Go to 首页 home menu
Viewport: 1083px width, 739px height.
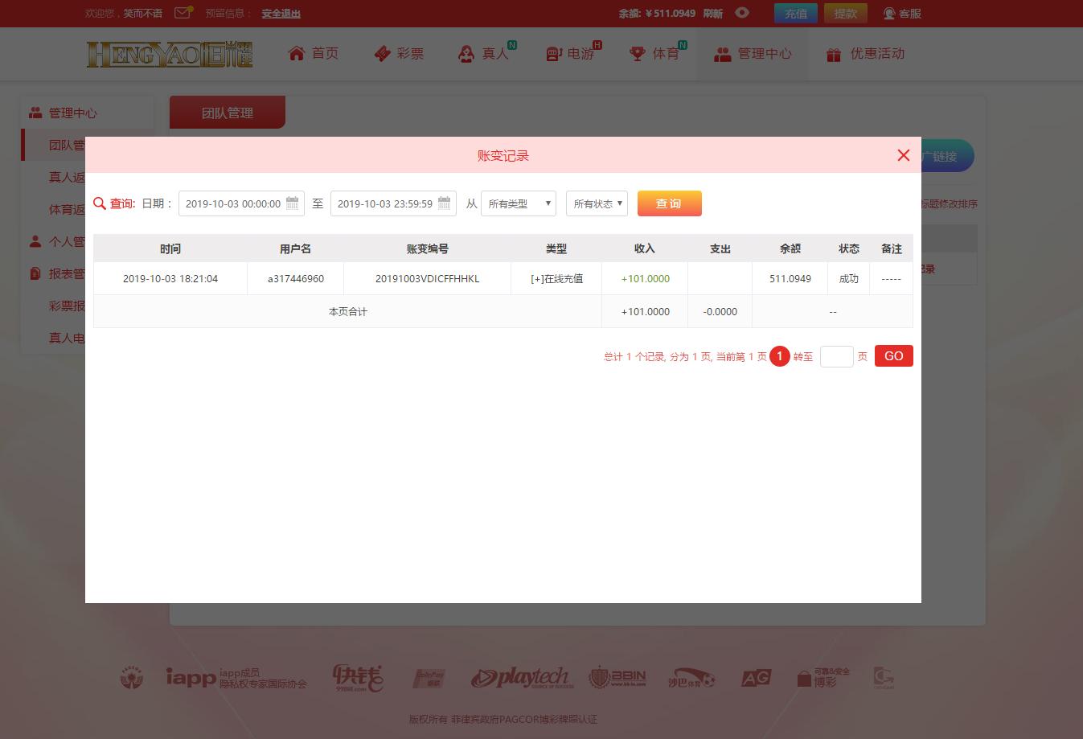pos(314,54)
